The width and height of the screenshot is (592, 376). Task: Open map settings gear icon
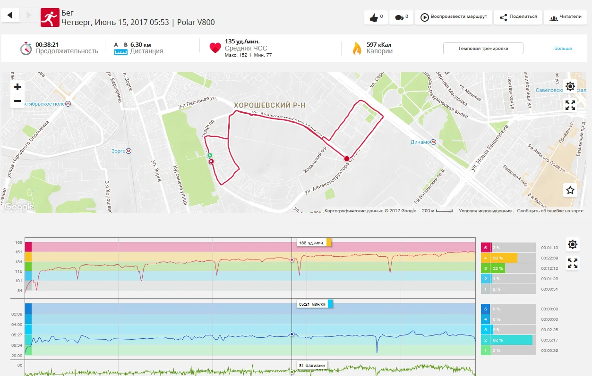[x=570, y=86]
